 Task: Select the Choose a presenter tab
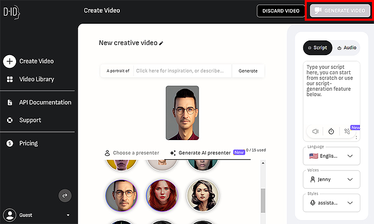pos(132,153)
